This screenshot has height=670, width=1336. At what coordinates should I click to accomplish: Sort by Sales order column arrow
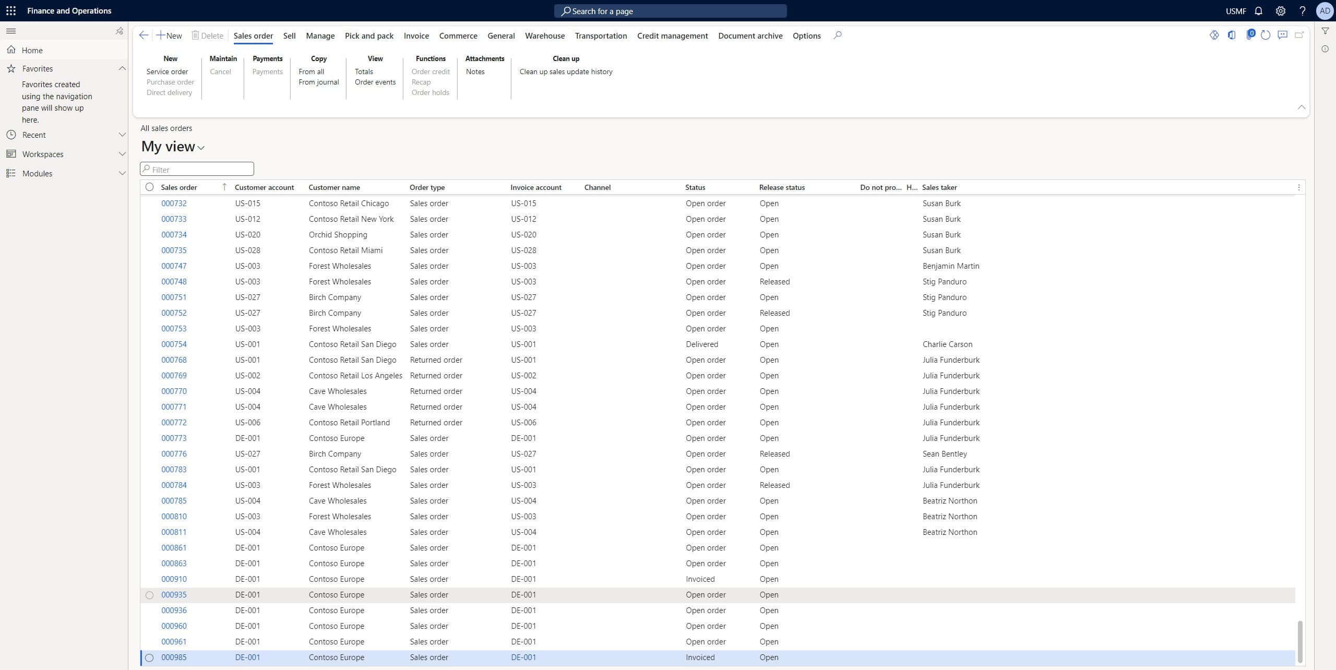tap(224, 187)
